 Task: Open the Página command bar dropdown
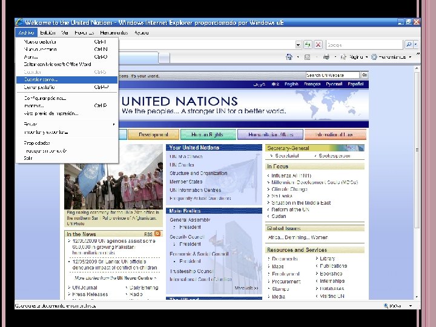[354, 58]
